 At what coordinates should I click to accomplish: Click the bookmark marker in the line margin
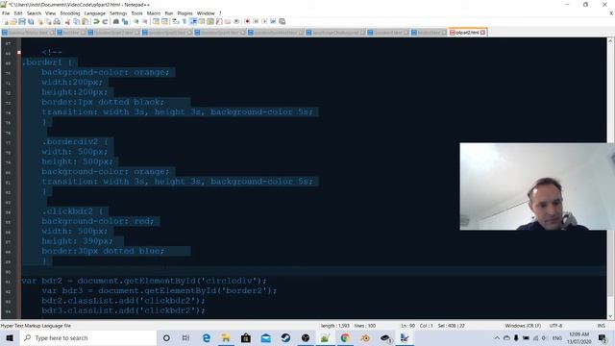tap(19, 53)
